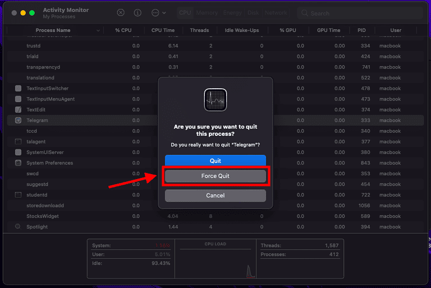Click the blue Quit button
This screenshot has height=288, width=431.
click(215, 161)
